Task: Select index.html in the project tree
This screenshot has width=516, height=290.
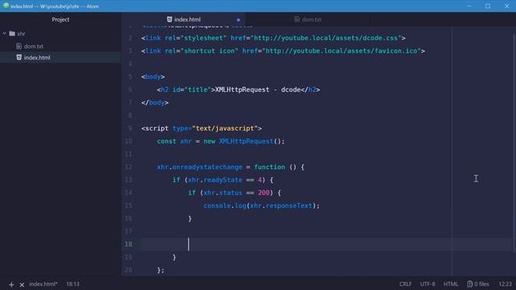Action: coord(37,57)
